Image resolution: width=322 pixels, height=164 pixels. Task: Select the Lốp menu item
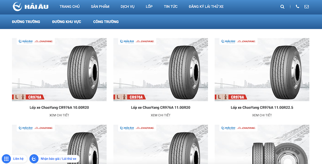(x=149, y=7)
